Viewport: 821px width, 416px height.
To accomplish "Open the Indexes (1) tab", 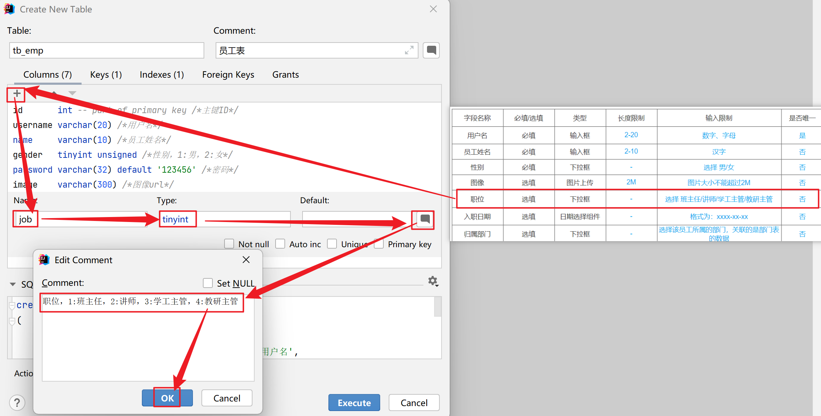I will (162, 75).
